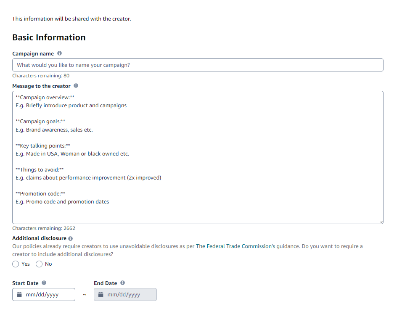Click the End Date mm/dd/yyyy input
The width and height of the screenshot is (410, 309).
click(128, 294)
